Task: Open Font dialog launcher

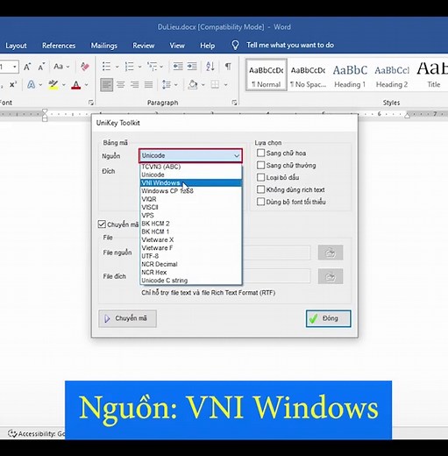Action: [x=91, y=103]
